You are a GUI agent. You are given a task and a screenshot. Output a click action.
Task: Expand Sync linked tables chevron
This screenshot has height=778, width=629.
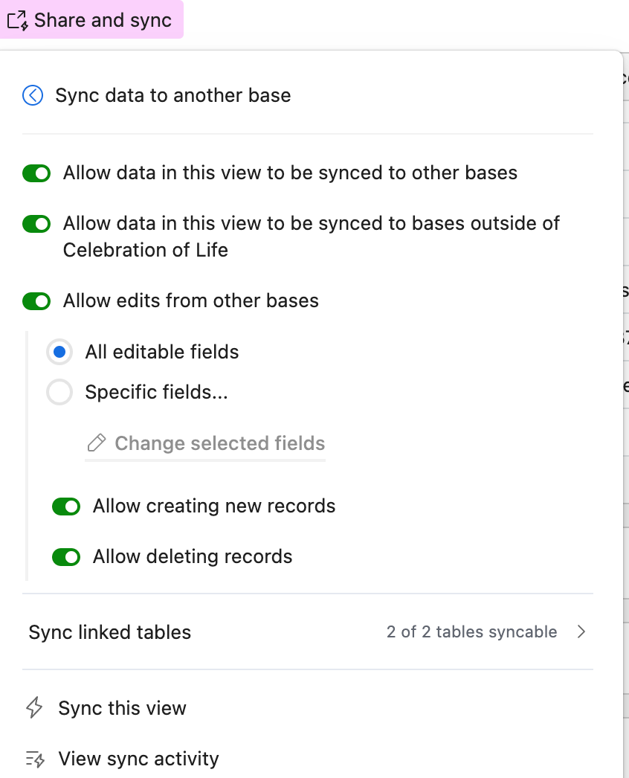point(581,631)
